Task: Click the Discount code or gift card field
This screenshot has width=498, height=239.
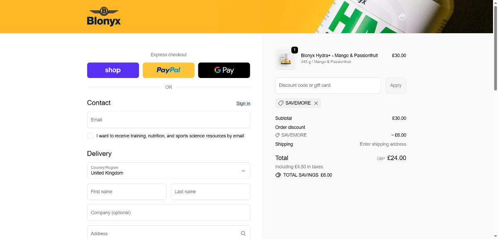Action: (x=328, y=85)
